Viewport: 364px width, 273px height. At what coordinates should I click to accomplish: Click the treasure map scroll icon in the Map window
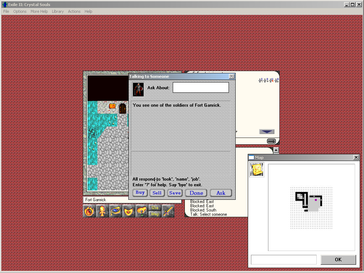tap(257, 170)
